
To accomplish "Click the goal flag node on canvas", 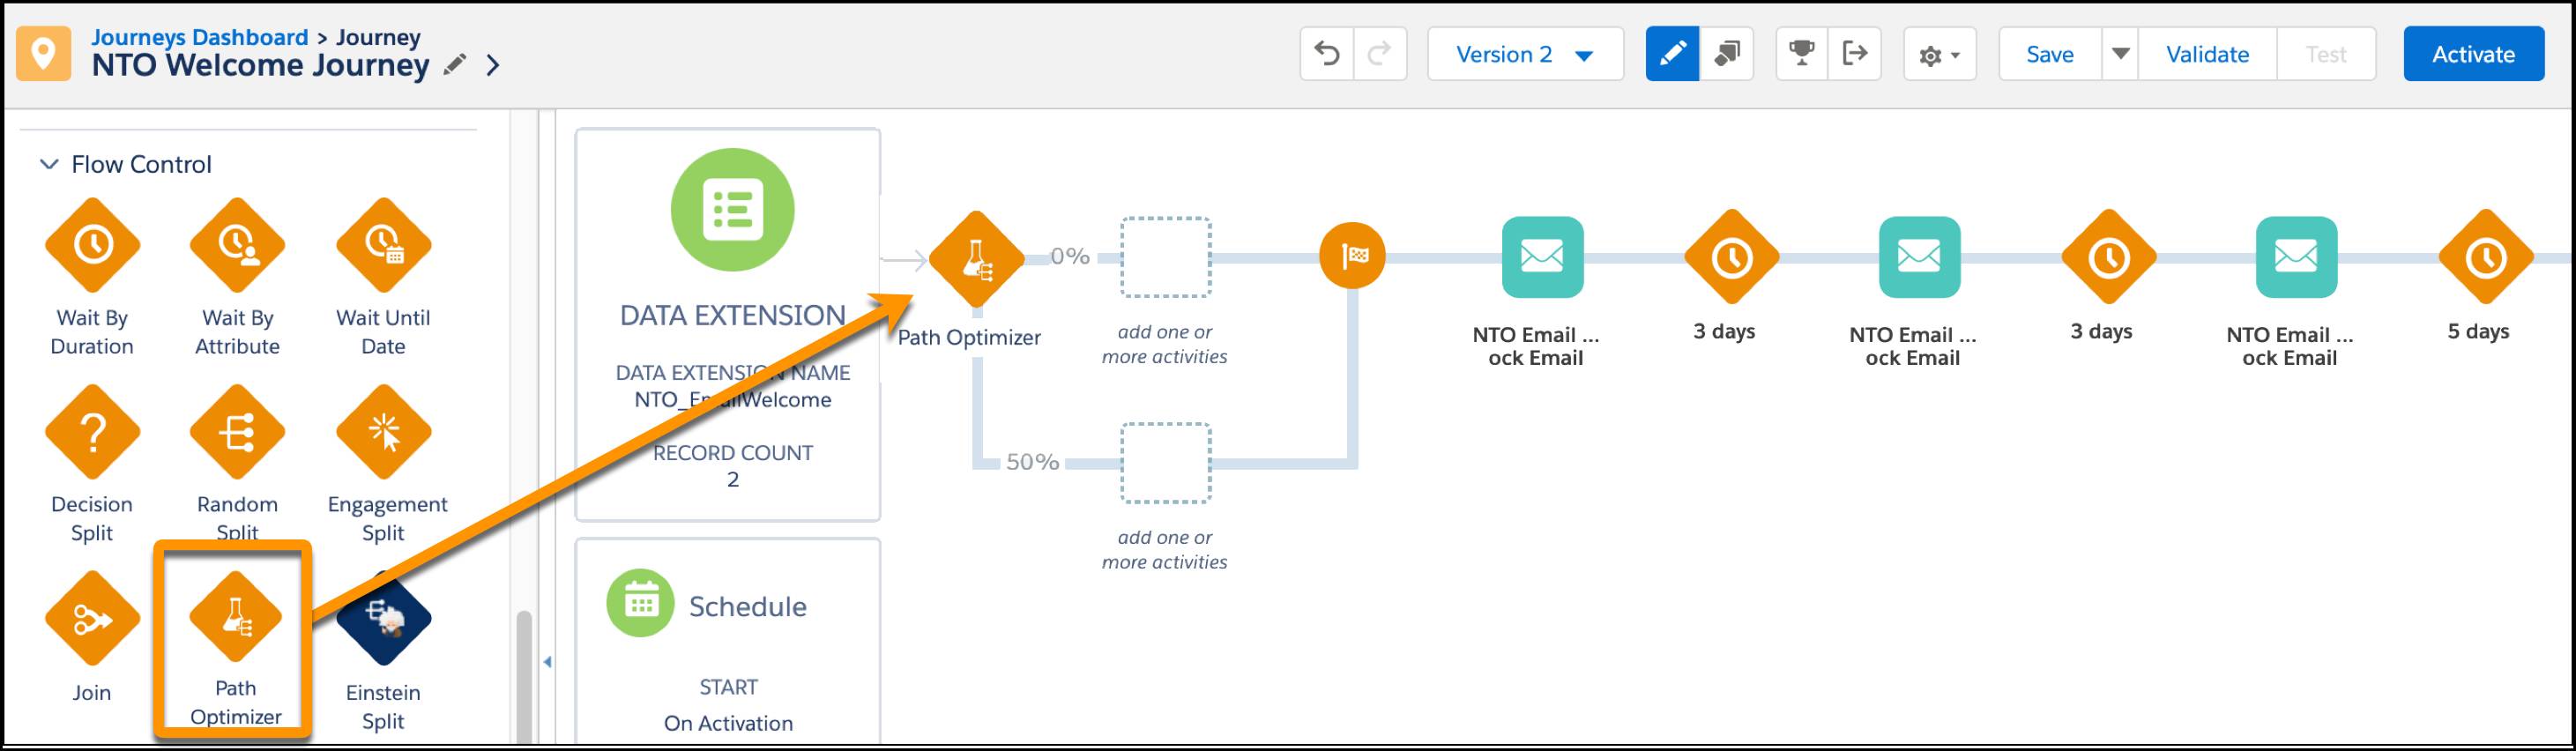I will (x=1352, y=256).
